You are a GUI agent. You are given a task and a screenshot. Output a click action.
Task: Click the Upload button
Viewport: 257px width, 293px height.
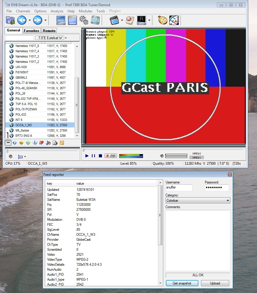tap(215, 283)
